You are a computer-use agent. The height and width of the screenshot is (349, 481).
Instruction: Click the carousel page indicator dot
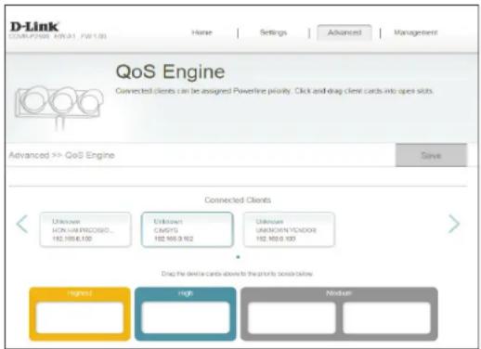point(238,257)
